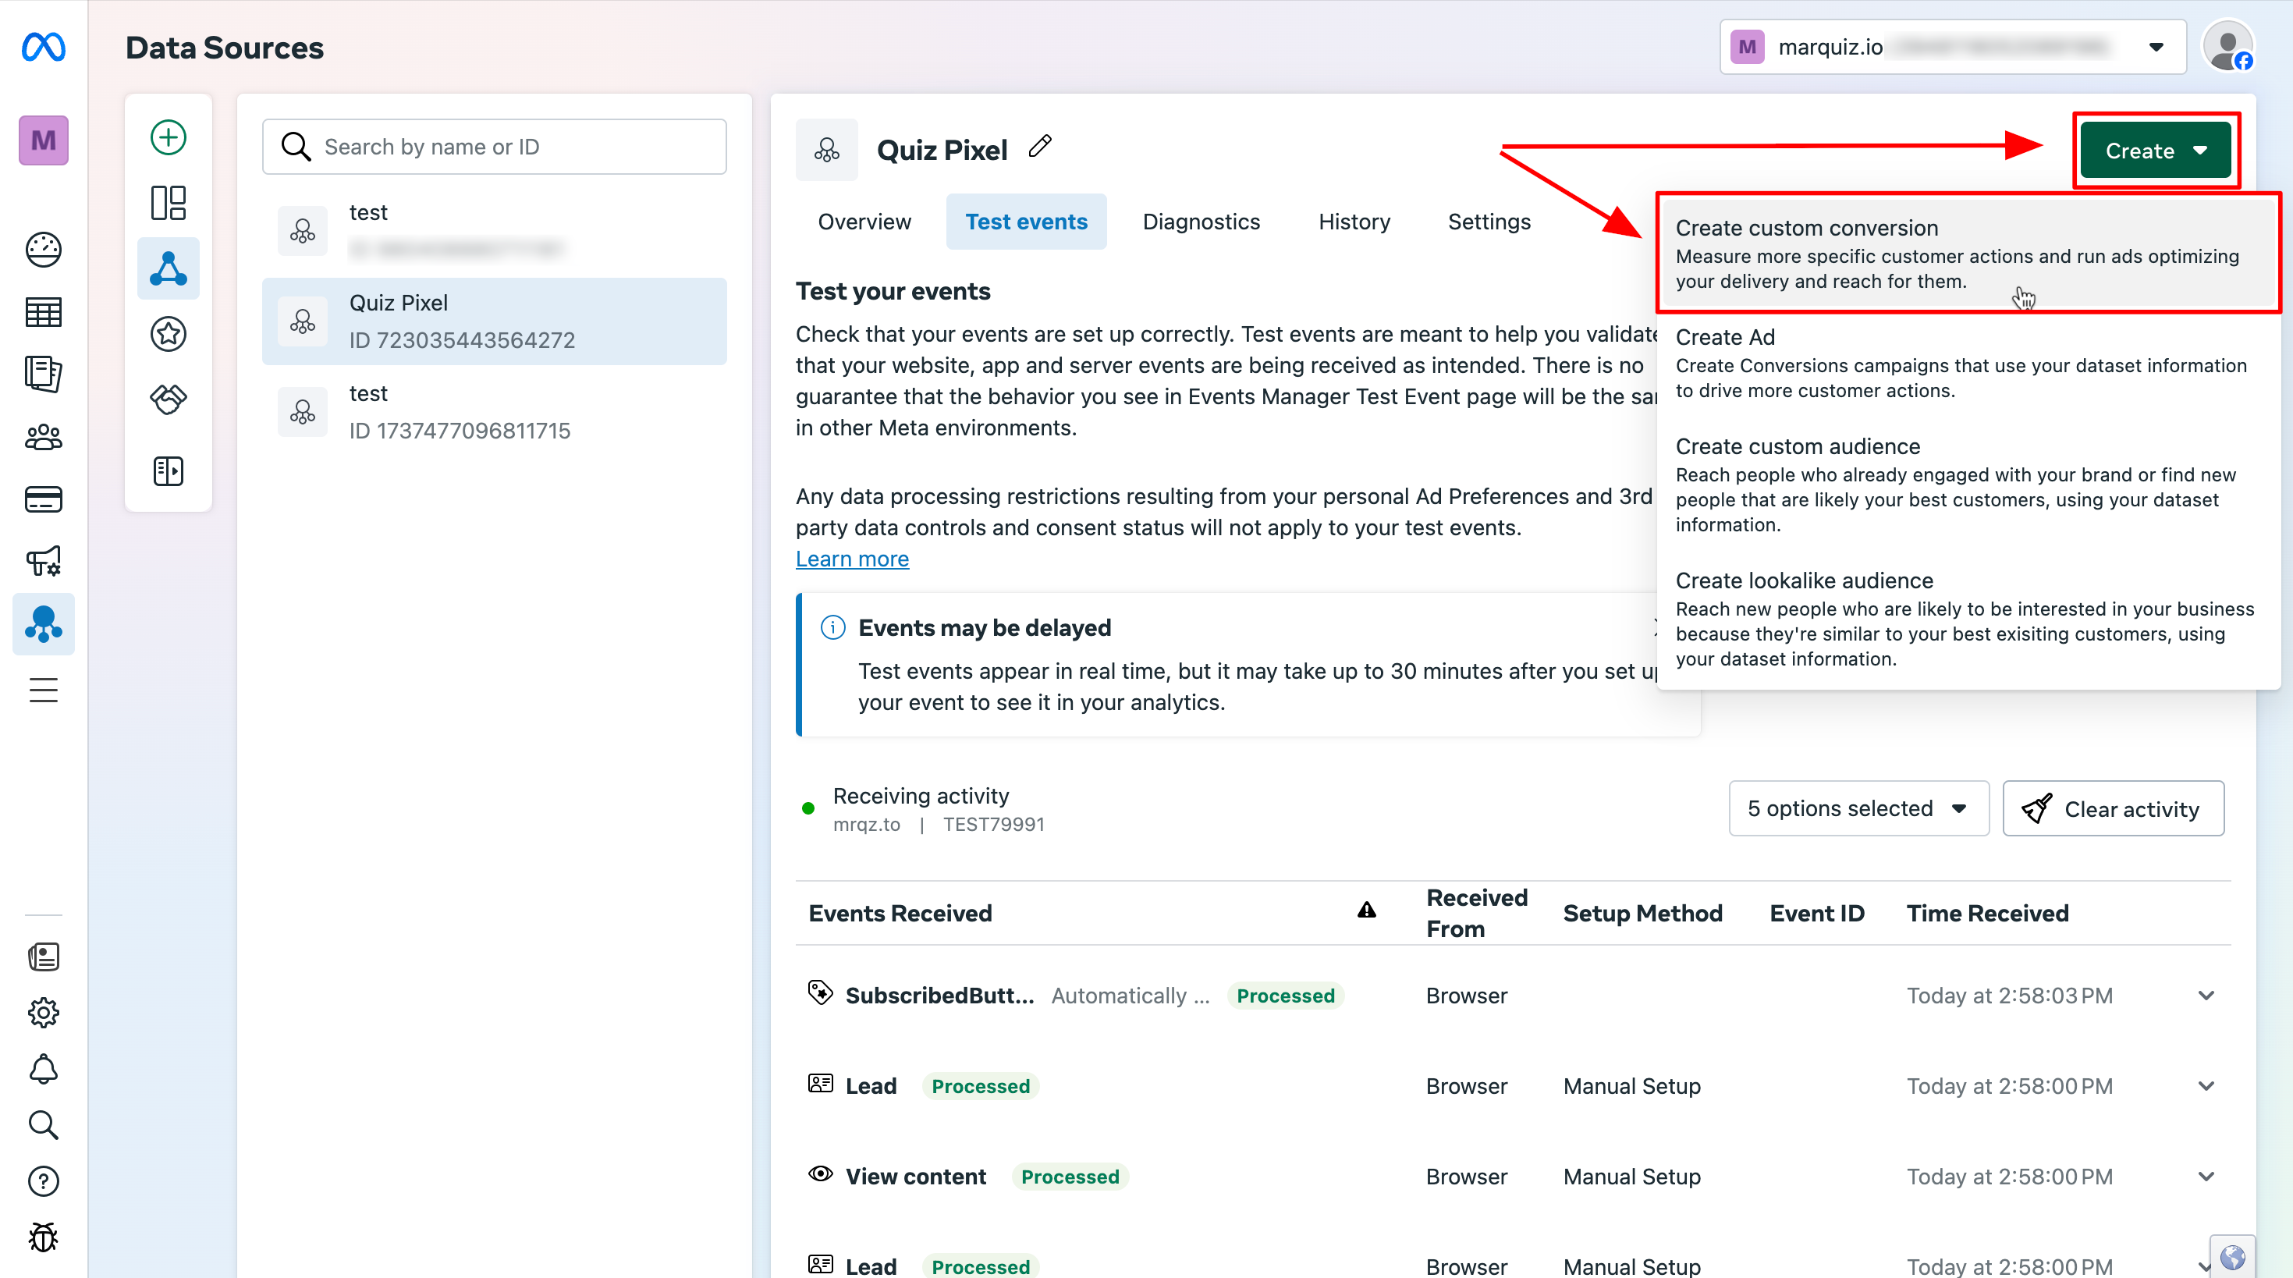
Task: Click the Processed badge on View content row
Action: [x=1070, y=1177]
